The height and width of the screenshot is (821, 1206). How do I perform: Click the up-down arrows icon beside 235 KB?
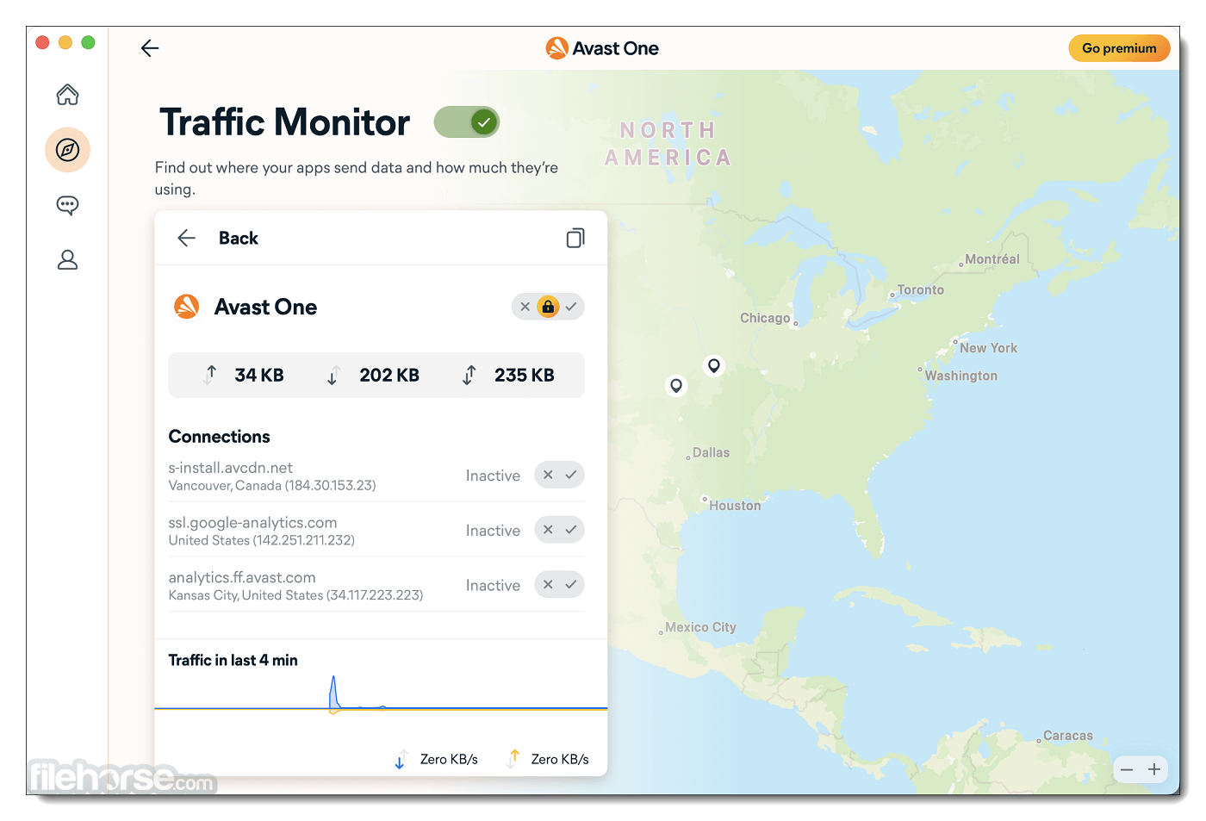(469, 375)
